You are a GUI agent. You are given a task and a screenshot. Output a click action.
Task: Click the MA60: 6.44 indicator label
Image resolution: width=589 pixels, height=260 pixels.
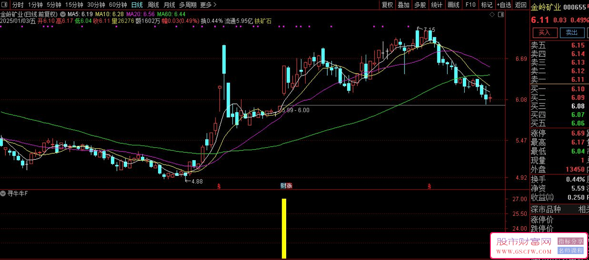pyautogui.click(x=172, y=15)
